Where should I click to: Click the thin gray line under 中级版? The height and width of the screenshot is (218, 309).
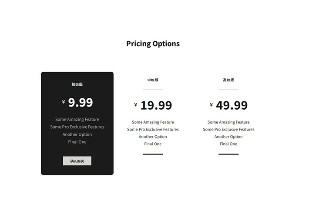(153, 90)
